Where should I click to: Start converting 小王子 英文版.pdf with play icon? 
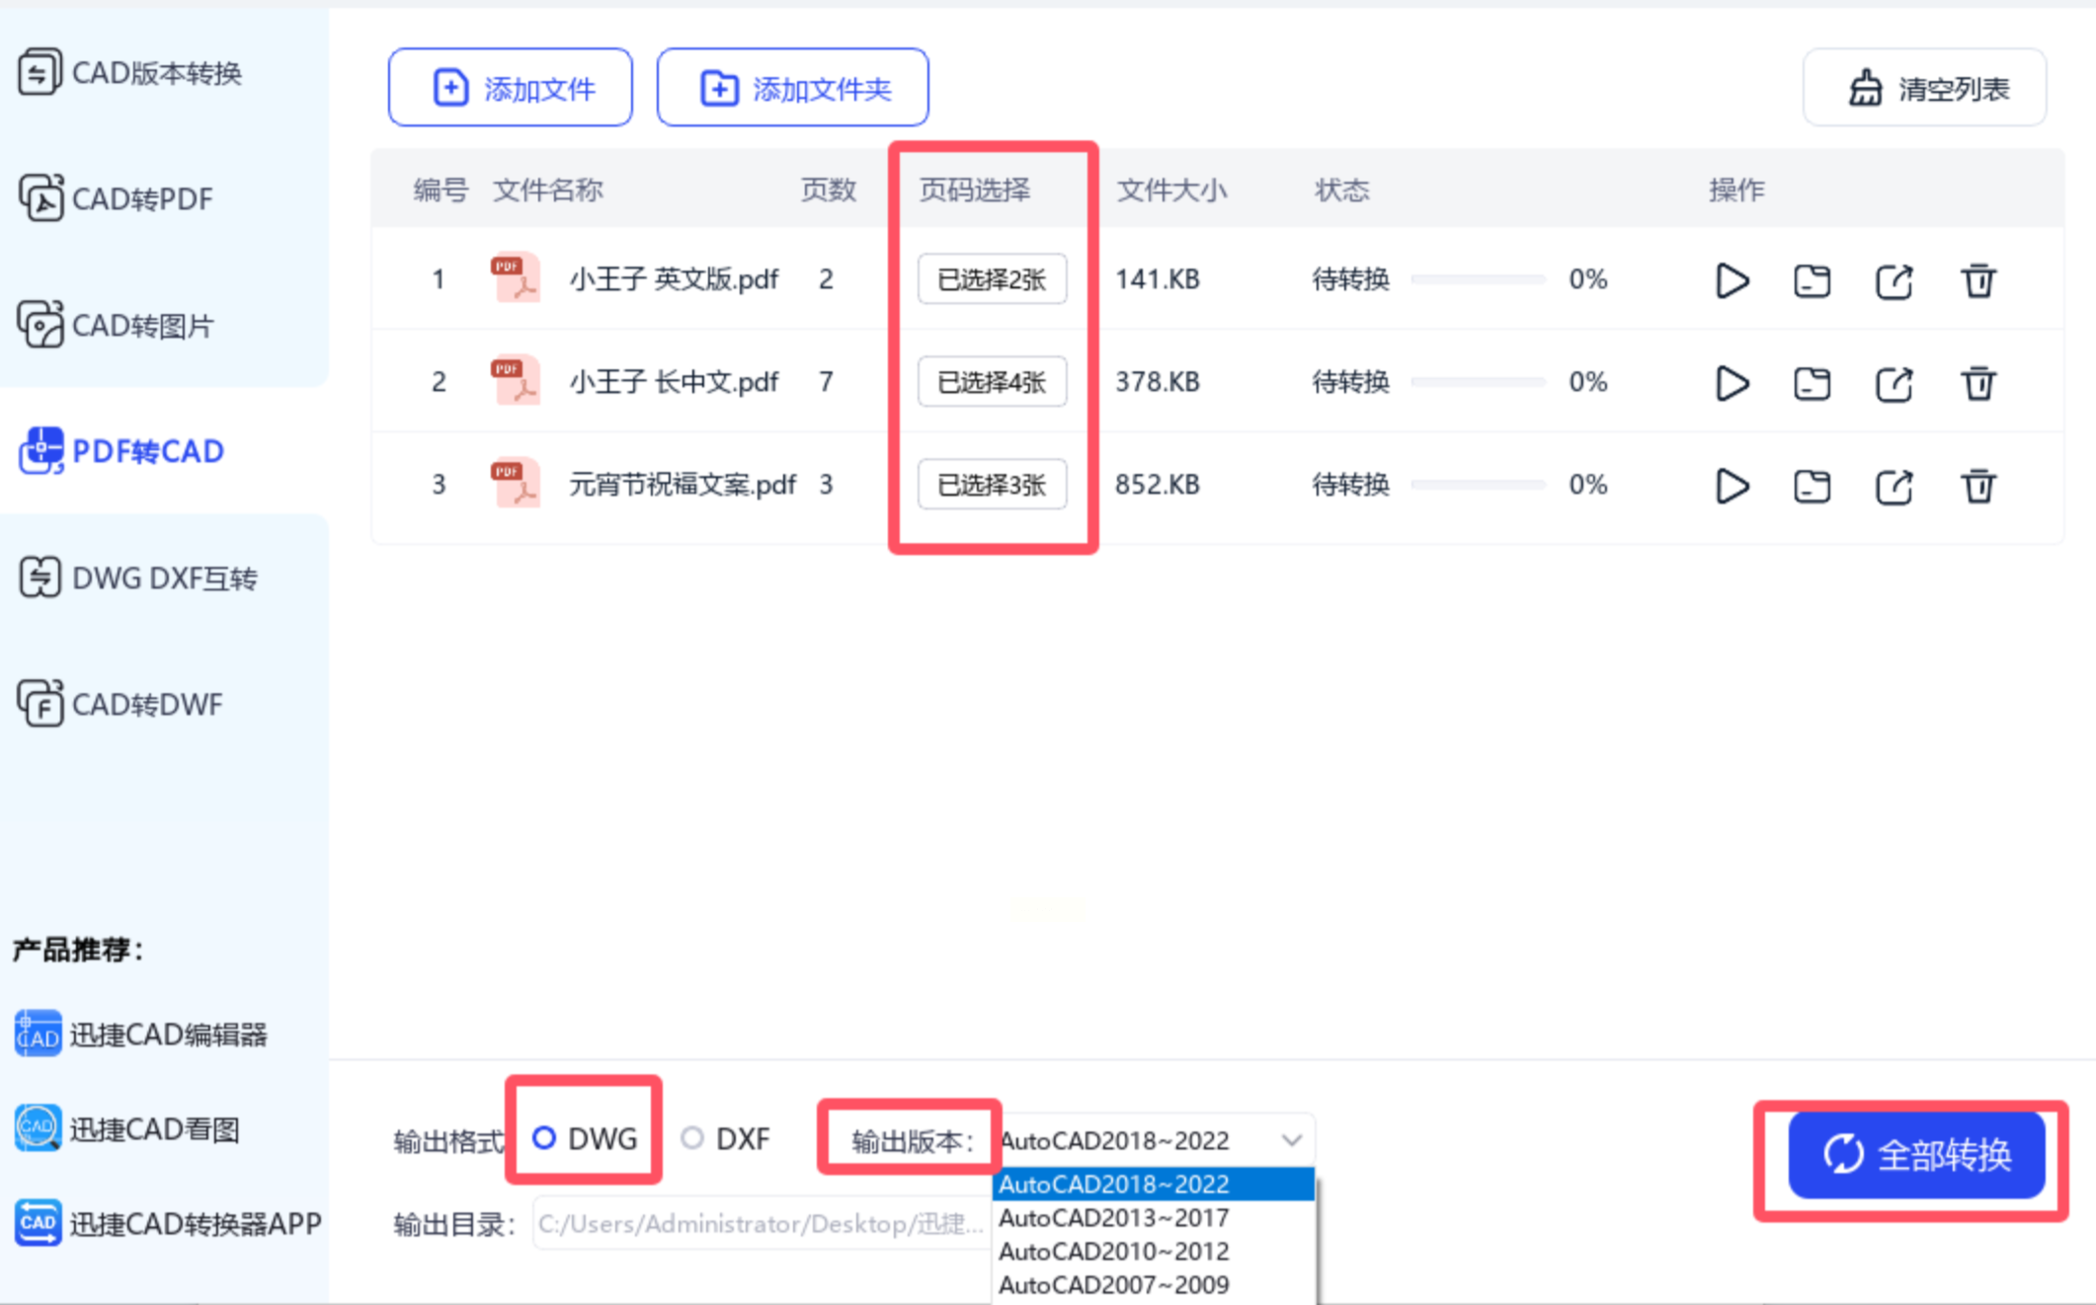1732,280
